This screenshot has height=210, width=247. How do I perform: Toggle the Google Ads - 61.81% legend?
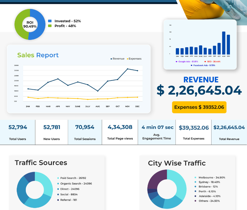point(187,61)
